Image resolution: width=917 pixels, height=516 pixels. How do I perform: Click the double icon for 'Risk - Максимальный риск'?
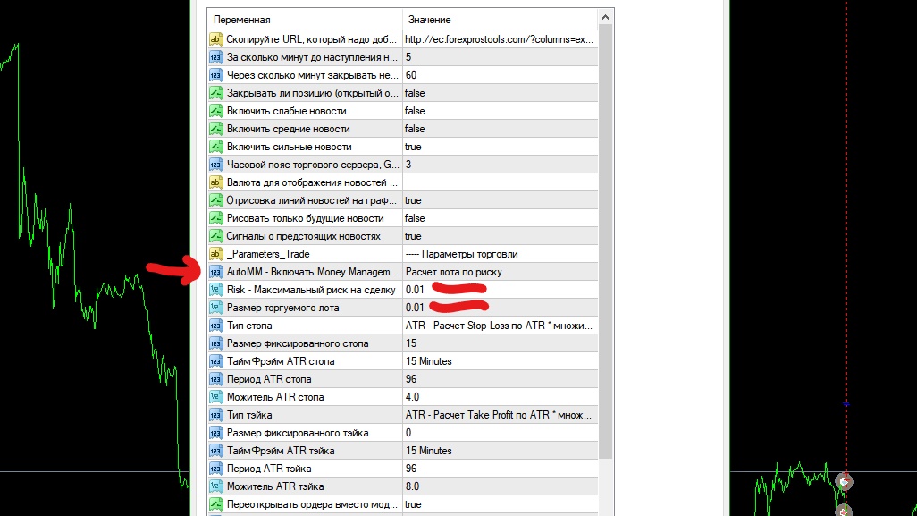pos(215,290)
